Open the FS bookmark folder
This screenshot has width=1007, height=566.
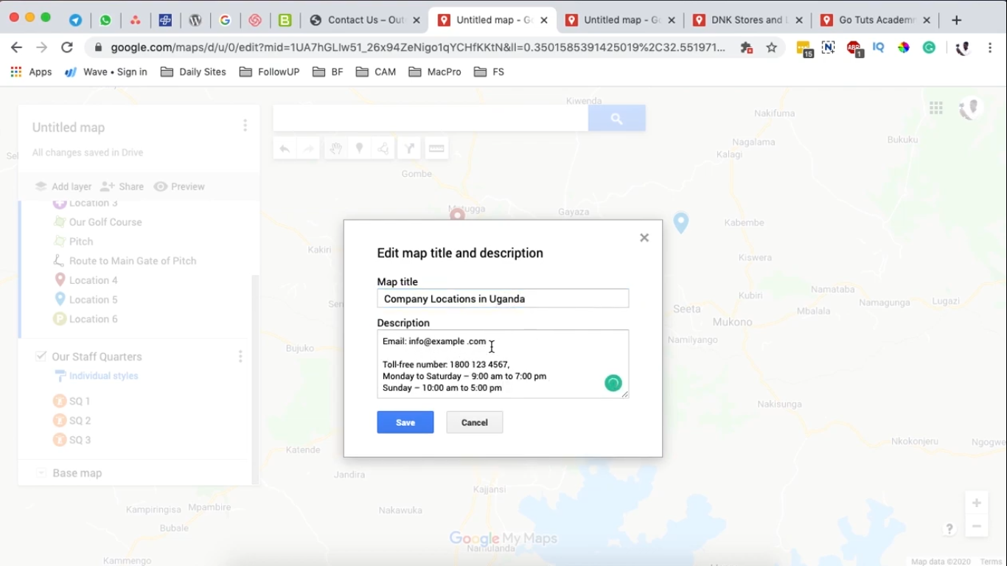[x=489, y=71]
